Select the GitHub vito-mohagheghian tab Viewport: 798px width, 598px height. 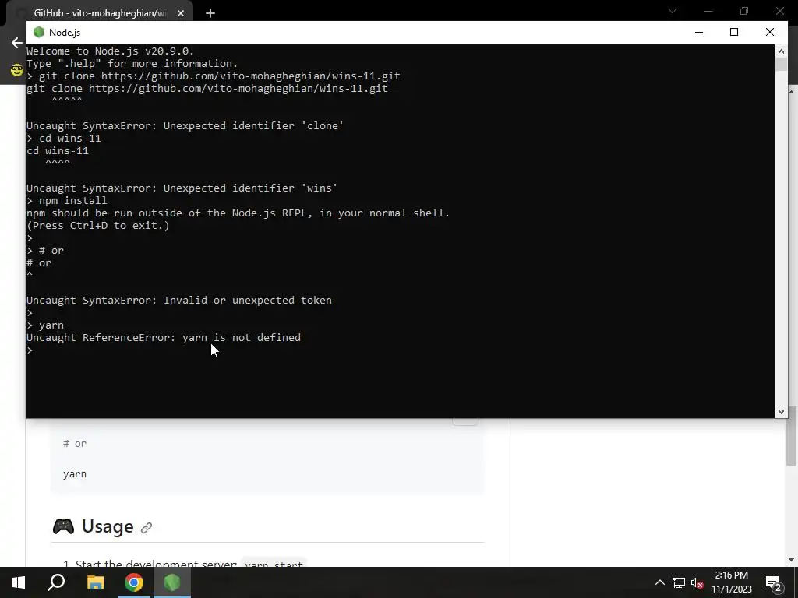click(100, 13)
